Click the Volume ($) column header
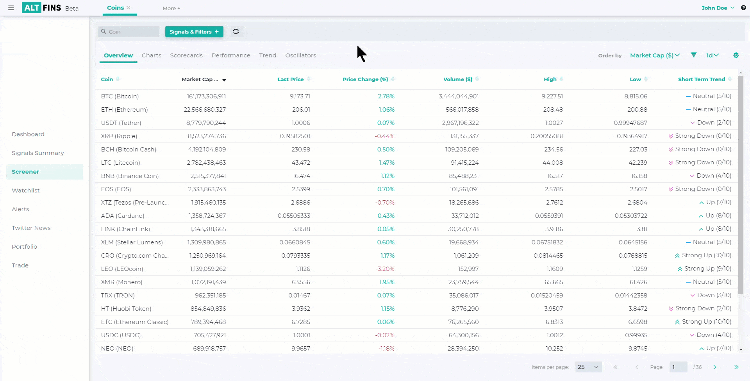The image size is (750, 381). point(457,79)
